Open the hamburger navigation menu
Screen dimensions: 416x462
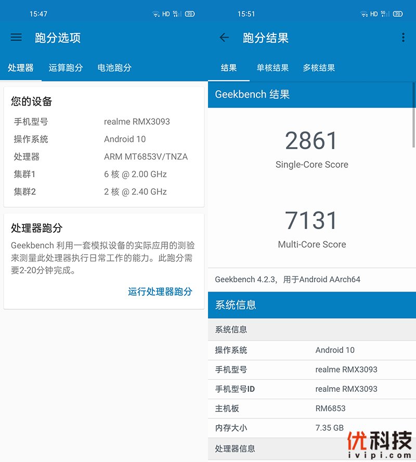16,37
